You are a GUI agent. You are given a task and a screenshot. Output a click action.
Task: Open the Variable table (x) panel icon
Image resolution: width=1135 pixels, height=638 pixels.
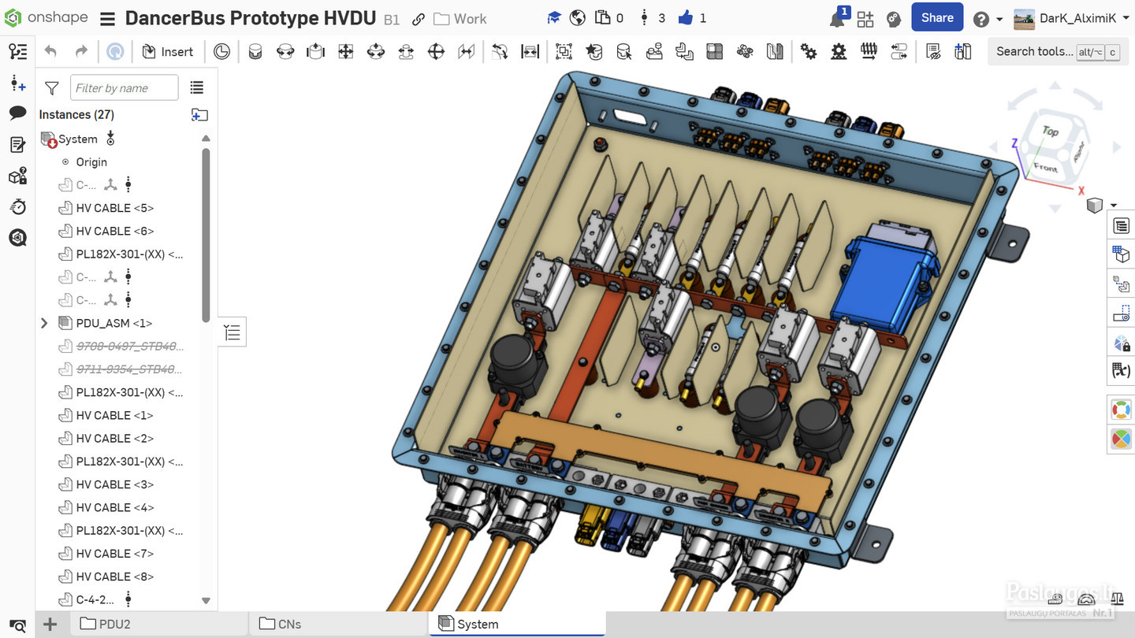click(x=1121, y=369)
